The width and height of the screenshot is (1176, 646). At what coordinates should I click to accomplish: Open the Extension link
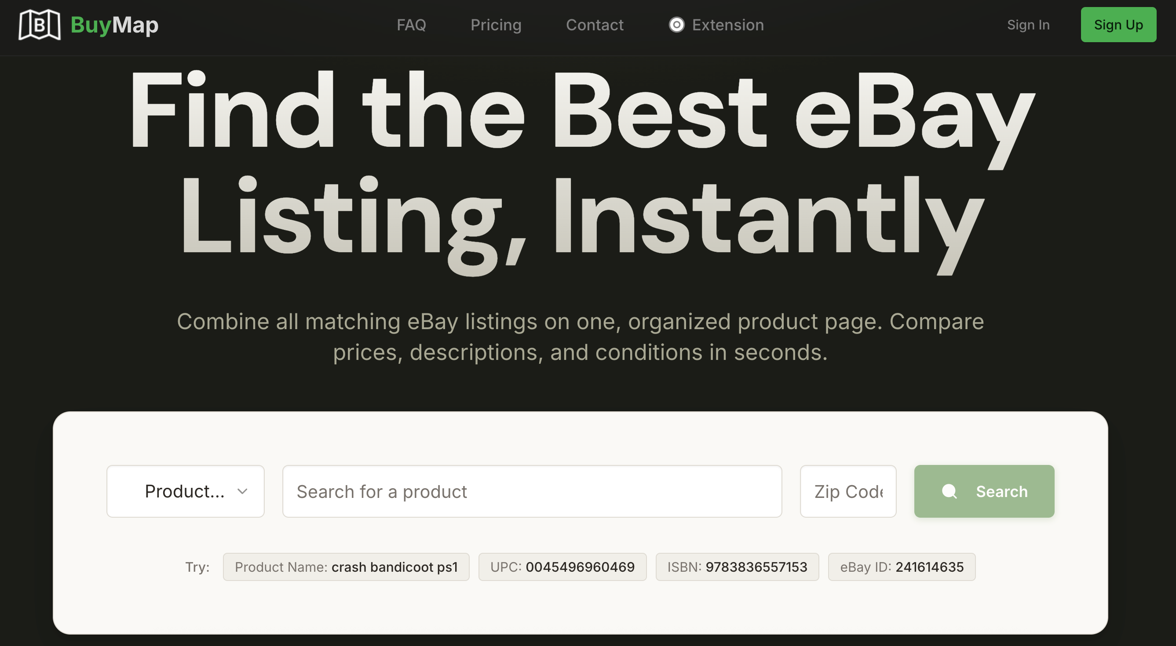pos(728,25)
